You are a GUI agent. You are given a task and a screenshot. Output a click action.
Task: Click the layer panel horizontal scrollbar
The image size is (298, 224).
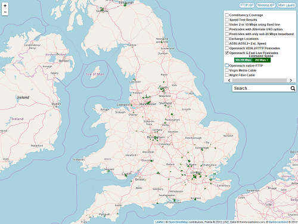pyautogui.click(x=259, y=80)
